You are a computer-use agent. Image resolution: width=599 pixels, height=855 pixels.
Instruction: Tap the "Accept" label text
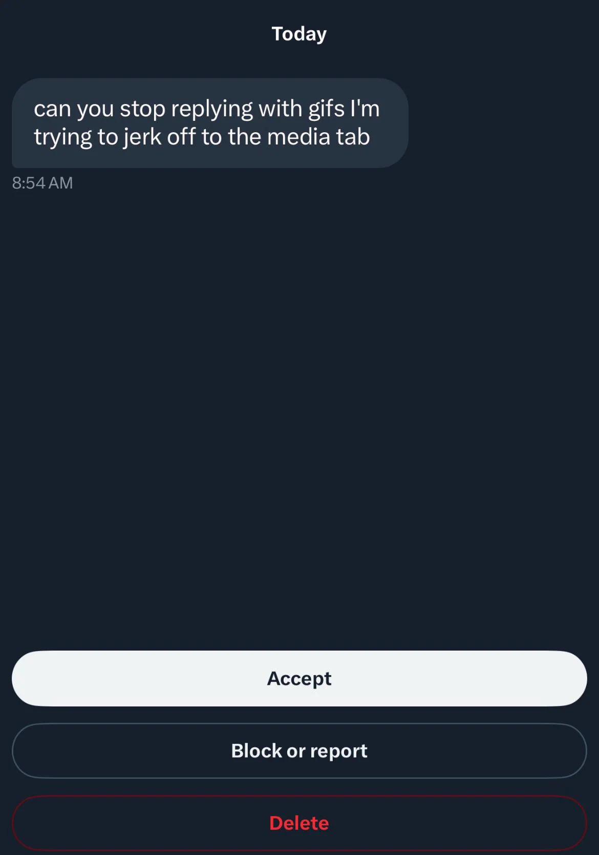299,678
